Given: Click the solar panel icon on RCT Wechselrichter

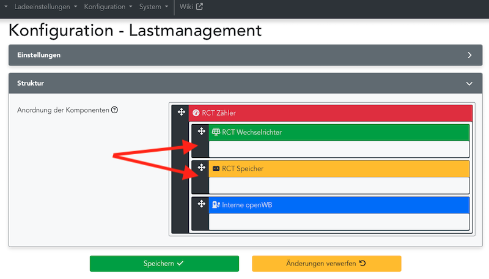Looking at the screenshot, I should click(215, 132).
